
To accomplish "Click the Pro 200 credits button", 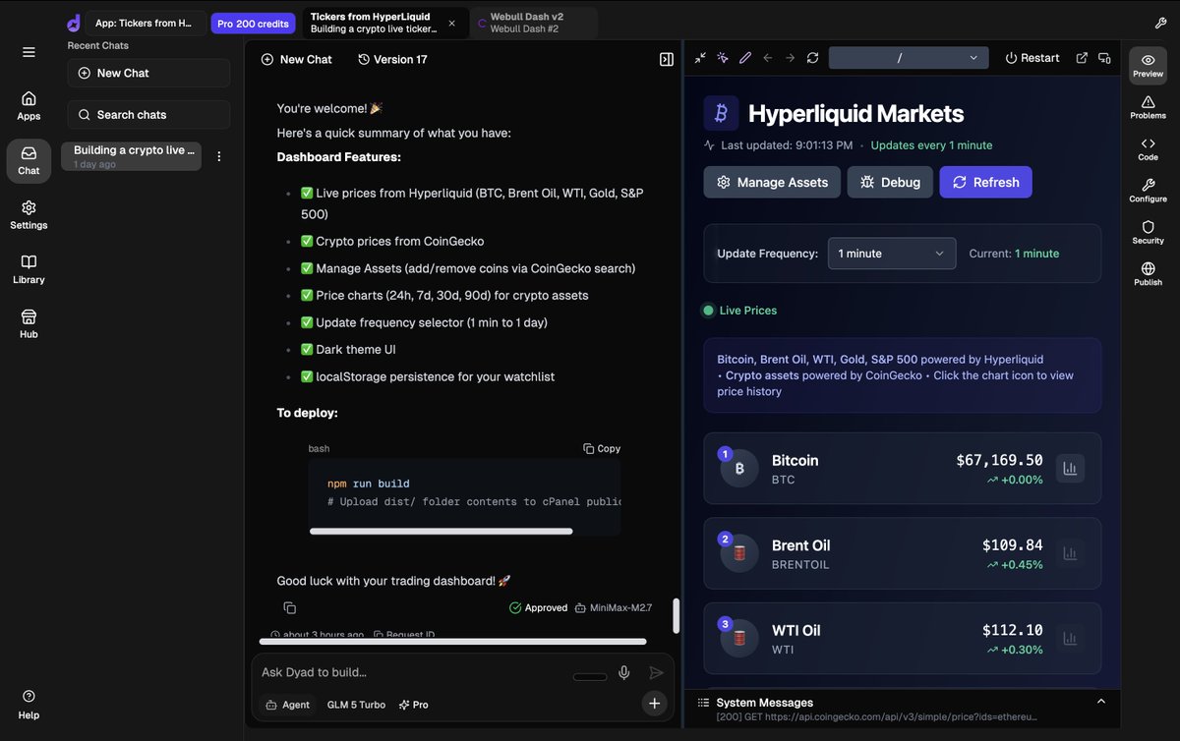I will 254,24.
